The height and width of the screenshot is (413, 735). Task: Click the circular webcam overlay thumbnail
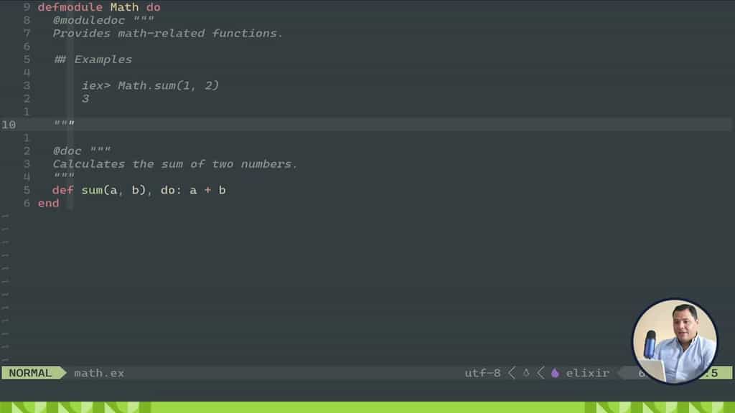pyautogui.click(x=675, y=342)
